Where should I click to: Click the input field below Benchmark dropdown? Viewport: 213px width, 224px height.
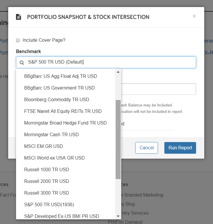coord(159,89)
